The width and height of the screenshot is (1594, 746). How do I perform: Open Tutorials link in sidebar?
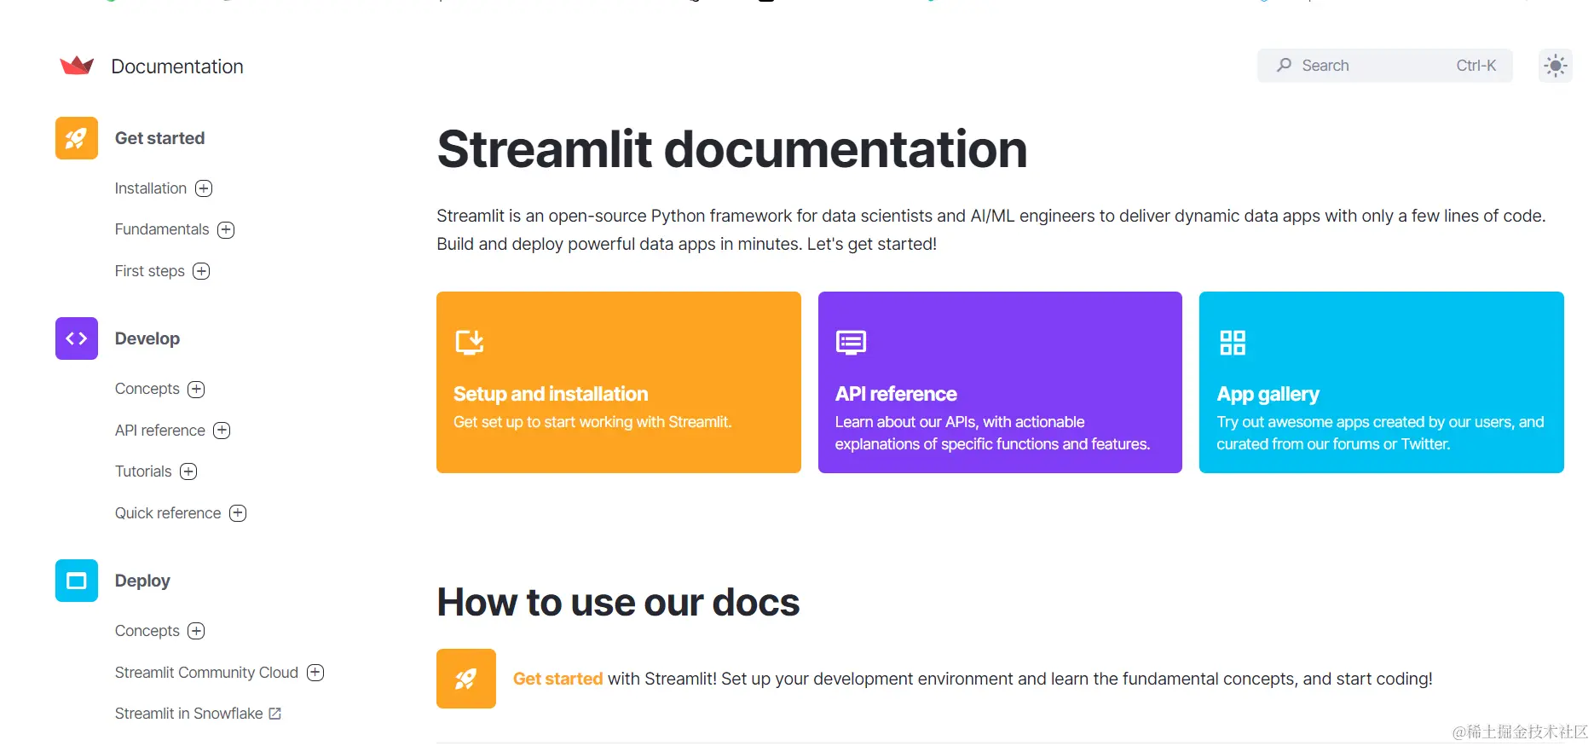click(x=143, y=471)
